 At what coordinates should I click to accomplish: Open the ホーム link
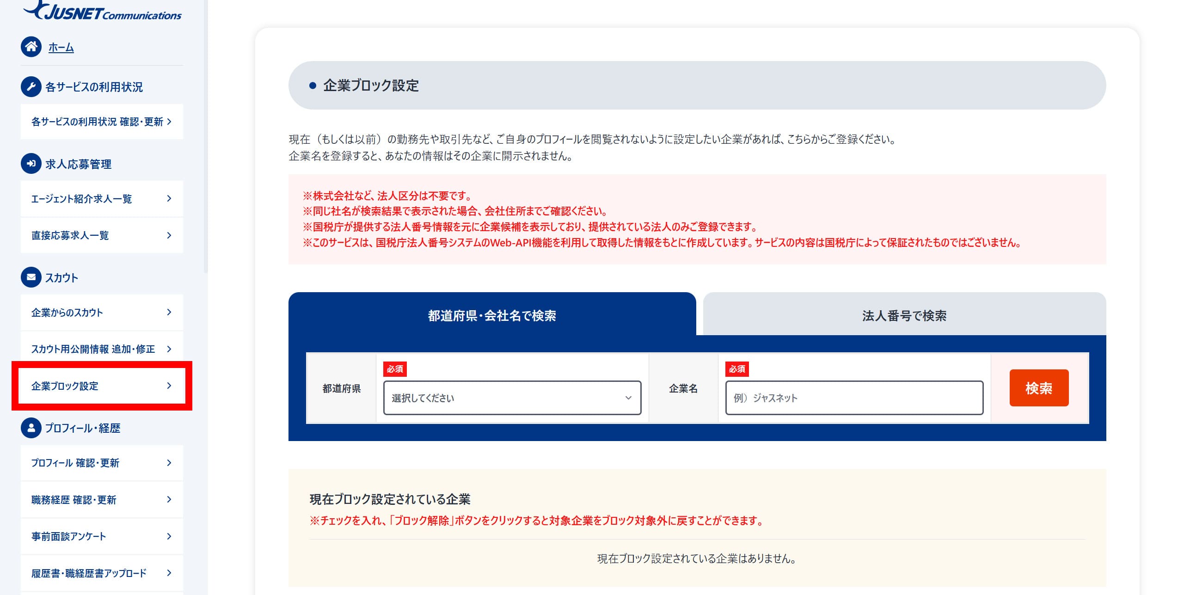[61, 47]
